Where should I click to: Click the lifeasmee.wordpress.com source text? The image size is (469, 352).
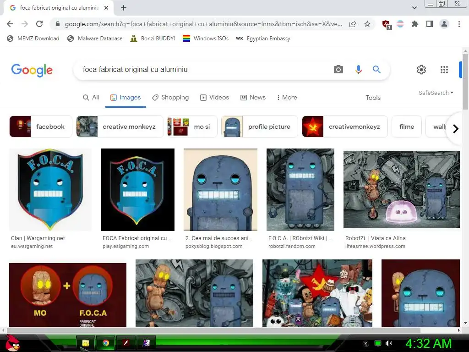point(375,246)
